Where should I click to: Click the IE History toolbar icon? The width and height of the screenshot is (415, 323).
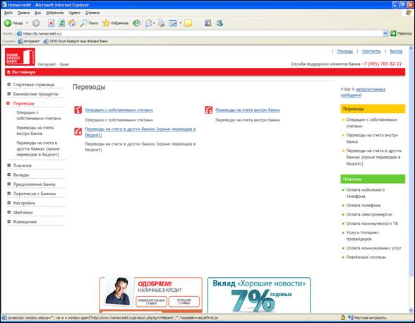point(137,23)
